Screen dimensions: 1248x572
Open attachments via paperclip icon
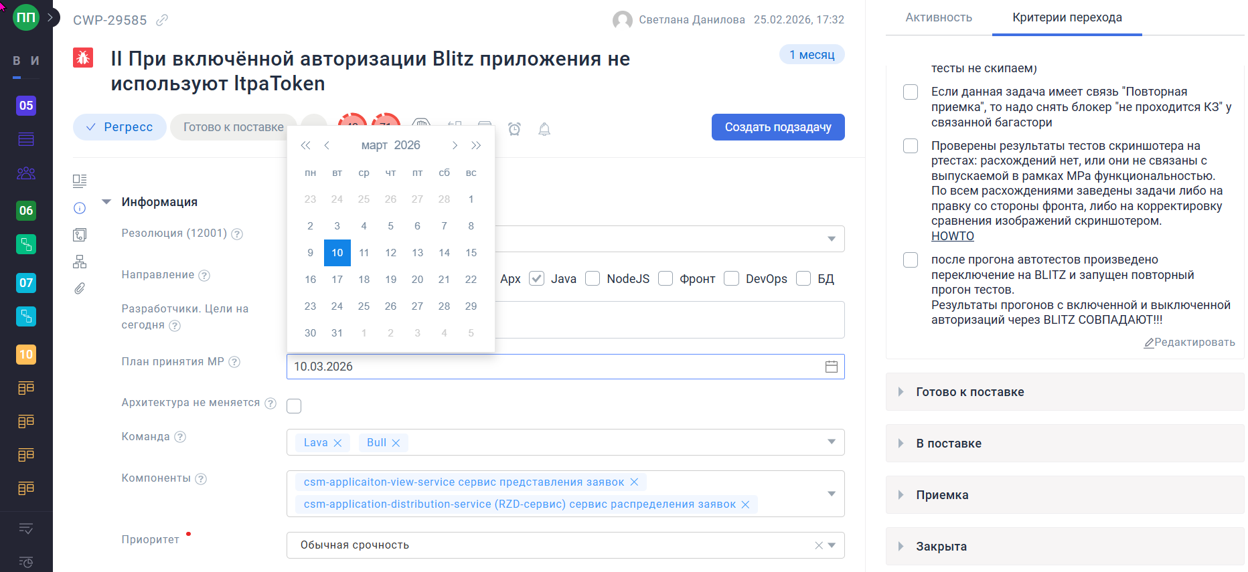[80, 288]
